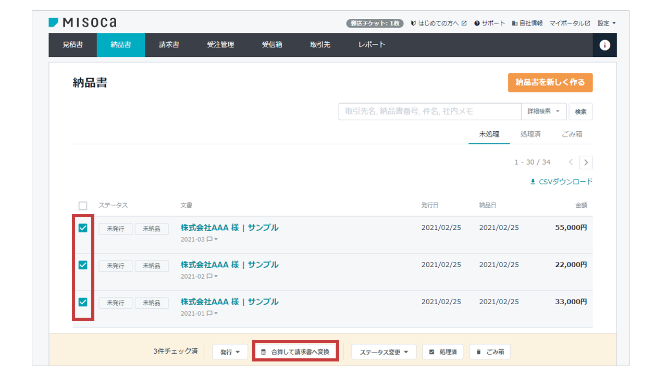Click the comment icon under 2021-03

tap(209, 240)
